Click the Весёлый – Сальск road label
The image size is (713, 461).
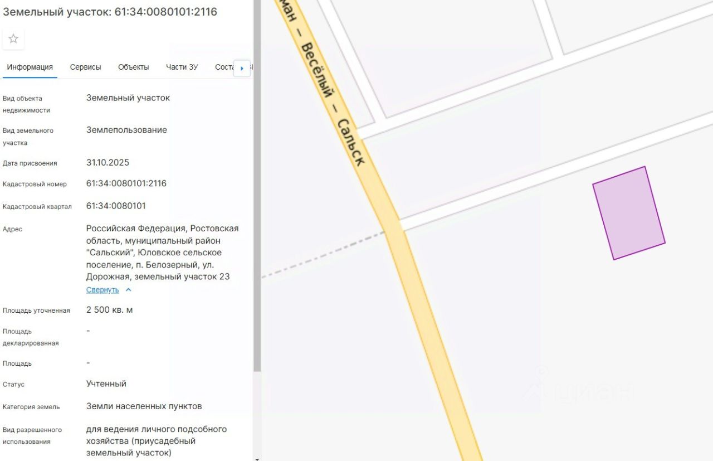tap(333, 106)
